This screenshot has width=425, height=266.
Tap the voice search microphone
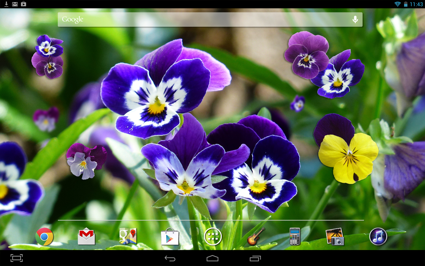[355, 20]
